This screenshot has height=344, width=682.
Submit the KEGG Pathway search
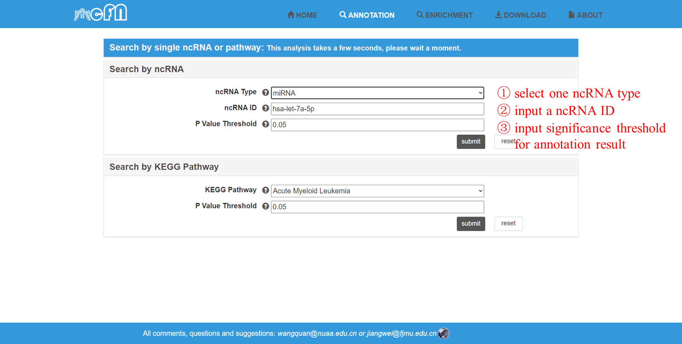point(470,224)
